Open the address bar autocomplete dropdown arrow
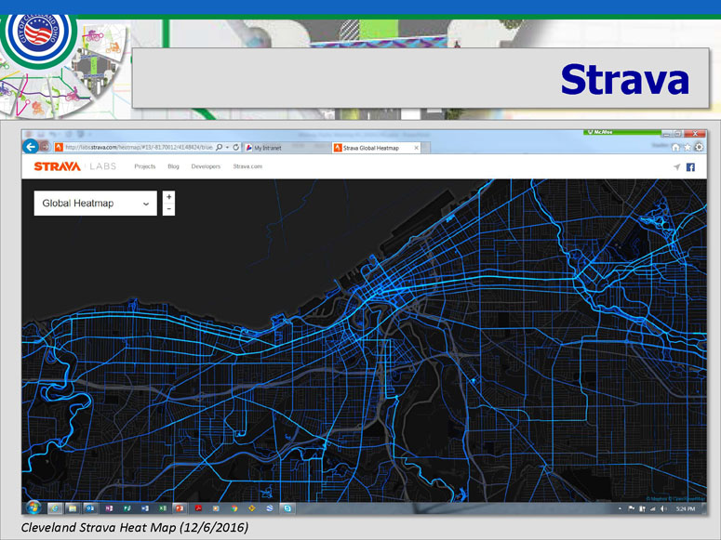The image size is (721, 540). click(227, 147)
